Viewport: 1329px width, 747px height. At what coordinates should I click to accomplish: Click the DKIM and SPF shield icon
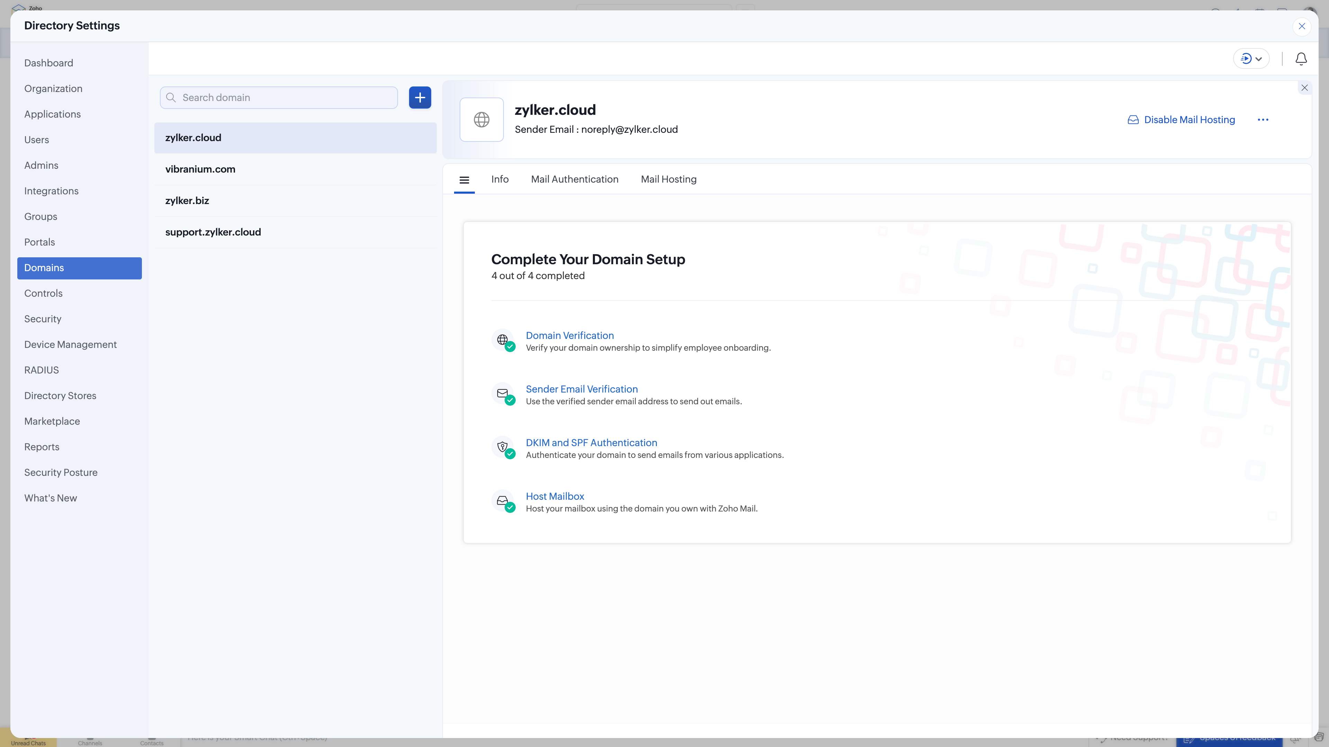503,448
